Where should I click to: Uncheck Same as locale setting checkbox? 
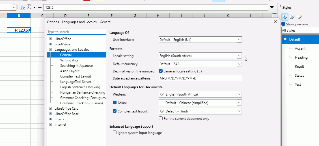coord(161,71)
